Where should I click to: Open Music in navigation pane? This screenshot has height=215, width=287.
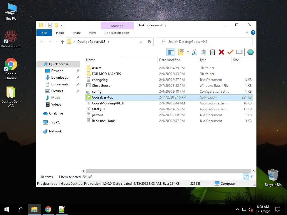point(56,98)
